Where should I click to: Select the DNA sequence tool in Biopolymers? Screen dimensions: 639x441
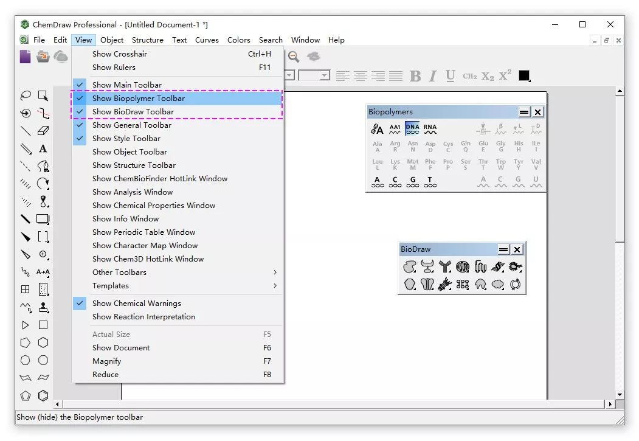click(x=412, y=129)
